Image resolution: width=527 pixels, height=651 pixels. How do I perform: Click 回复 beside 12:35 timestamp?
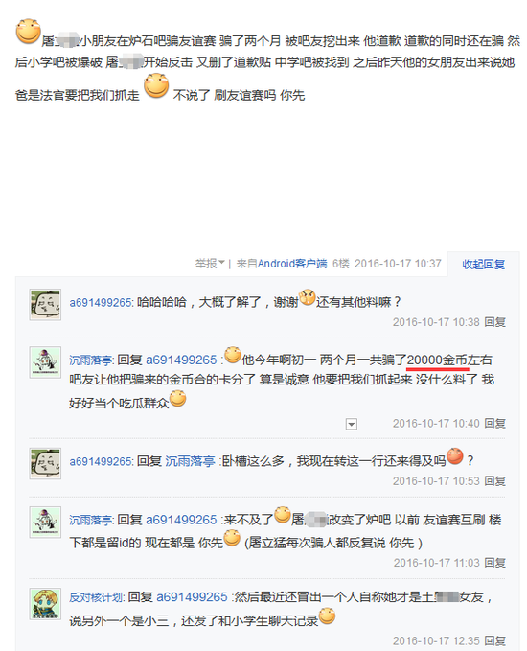tap(495, 641)
